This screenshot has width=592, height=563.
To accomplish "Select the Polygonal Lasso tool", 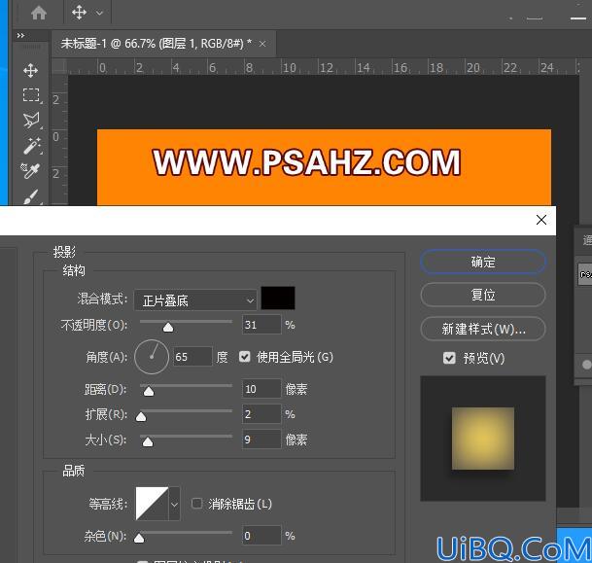I will coord(31,121).
